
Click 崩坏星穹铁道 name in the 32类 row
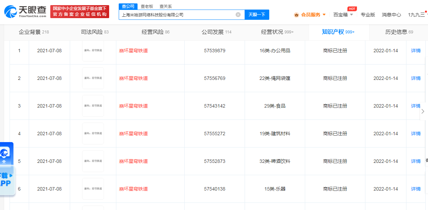[x=133, y=161]
